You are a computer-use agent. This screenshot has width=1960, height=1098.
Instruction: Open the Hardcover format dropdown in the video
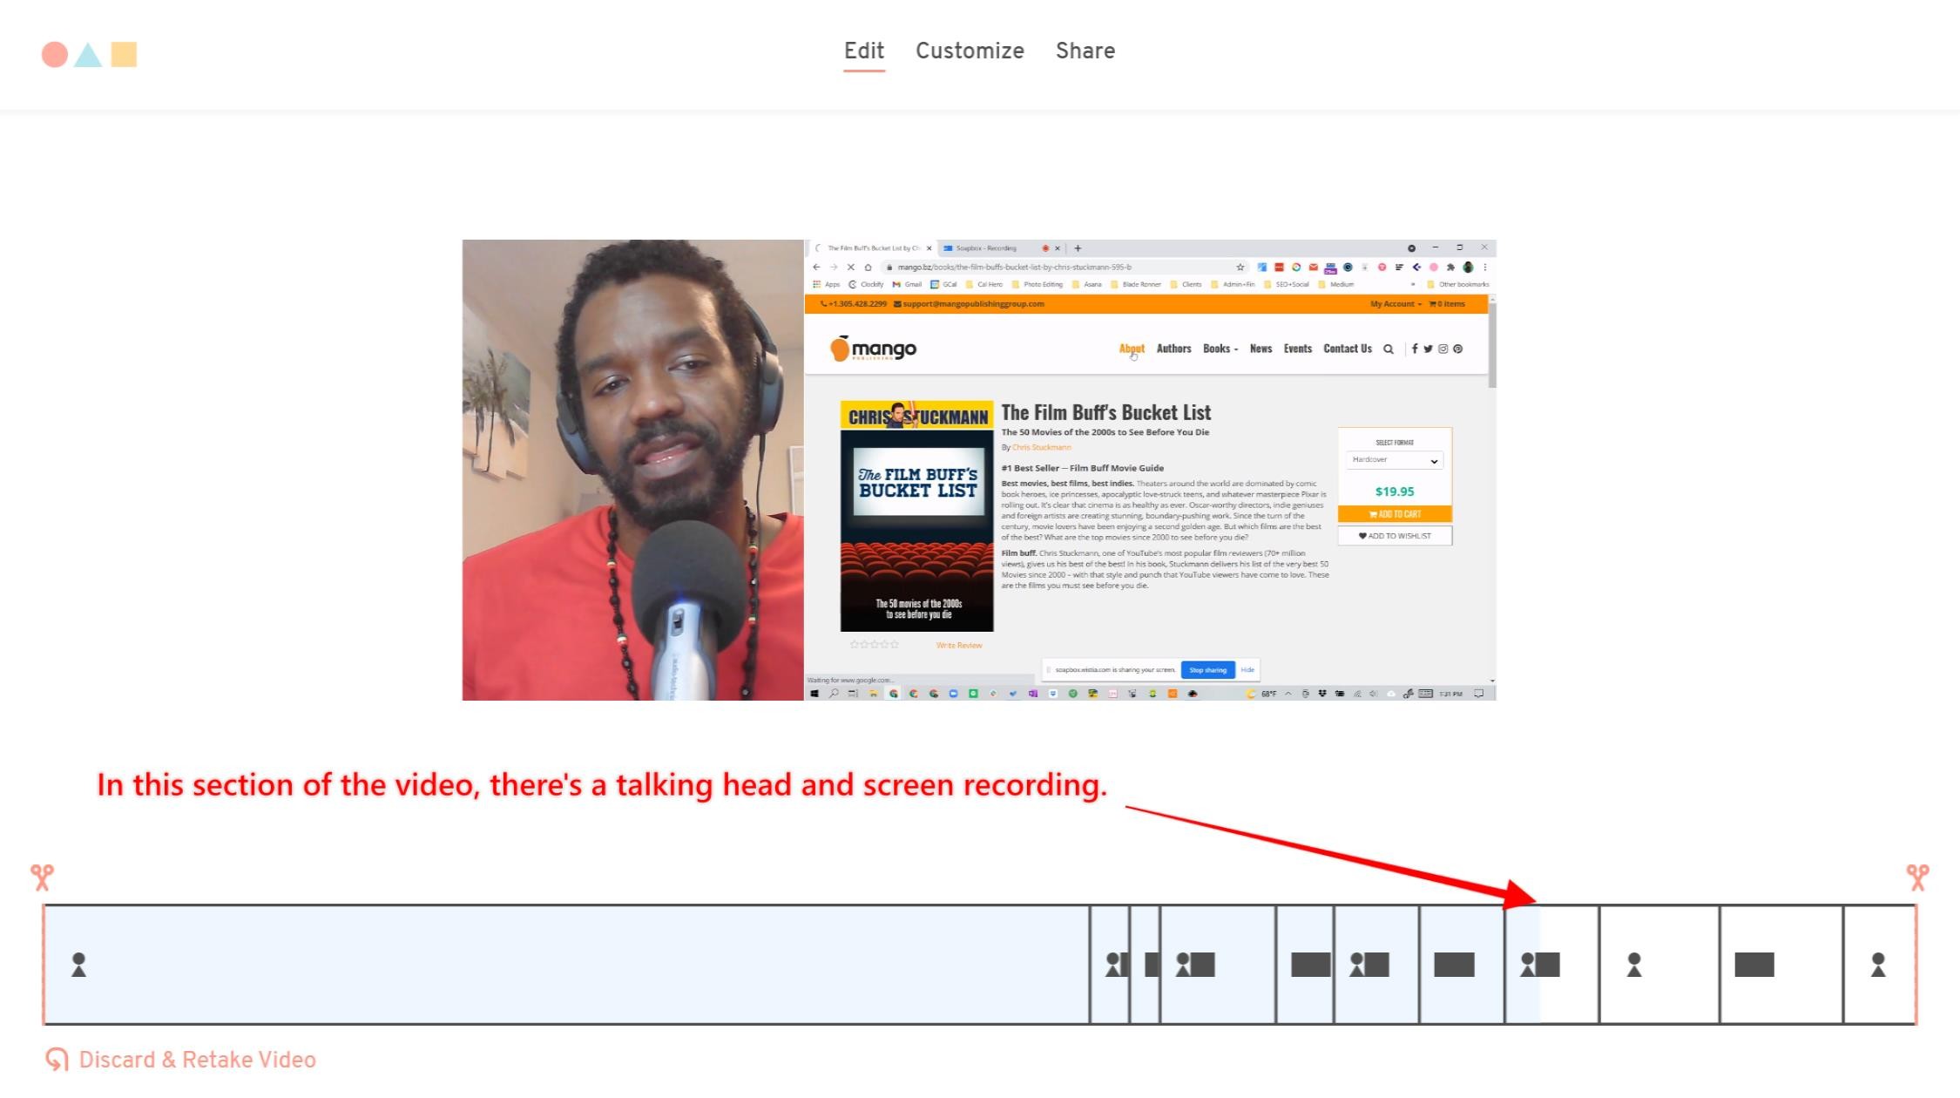[x=1394, y=460]
